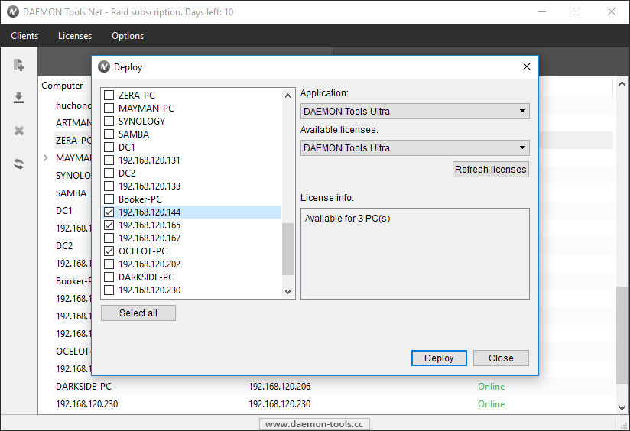Select SAMBA row in main client list
This screenshot has height=431, width=630.
click(x=71, y=193)
